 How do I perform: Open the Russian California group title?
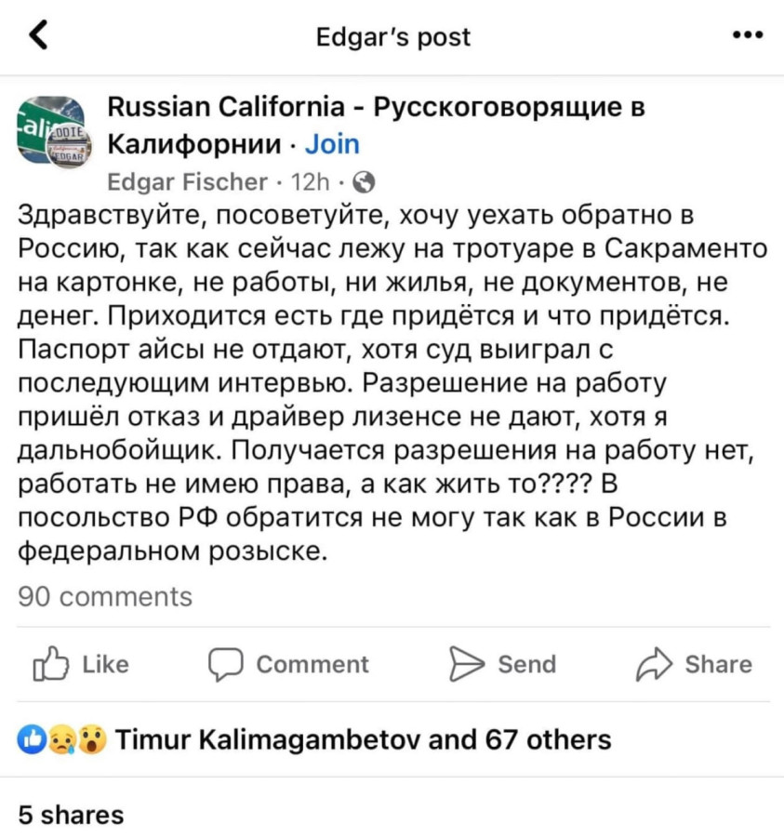tap(377, 126)
